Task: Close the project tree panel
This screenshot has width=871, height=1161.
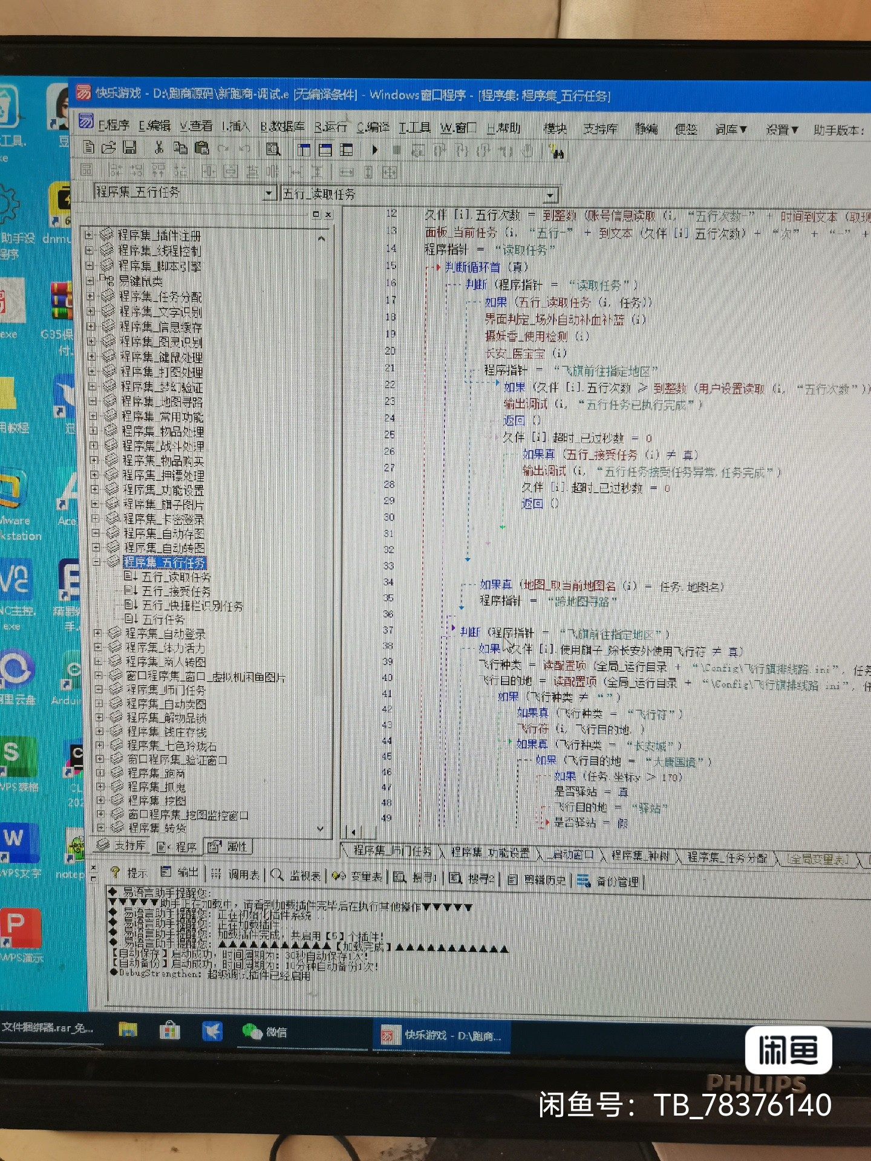Action: pos(328,215)
